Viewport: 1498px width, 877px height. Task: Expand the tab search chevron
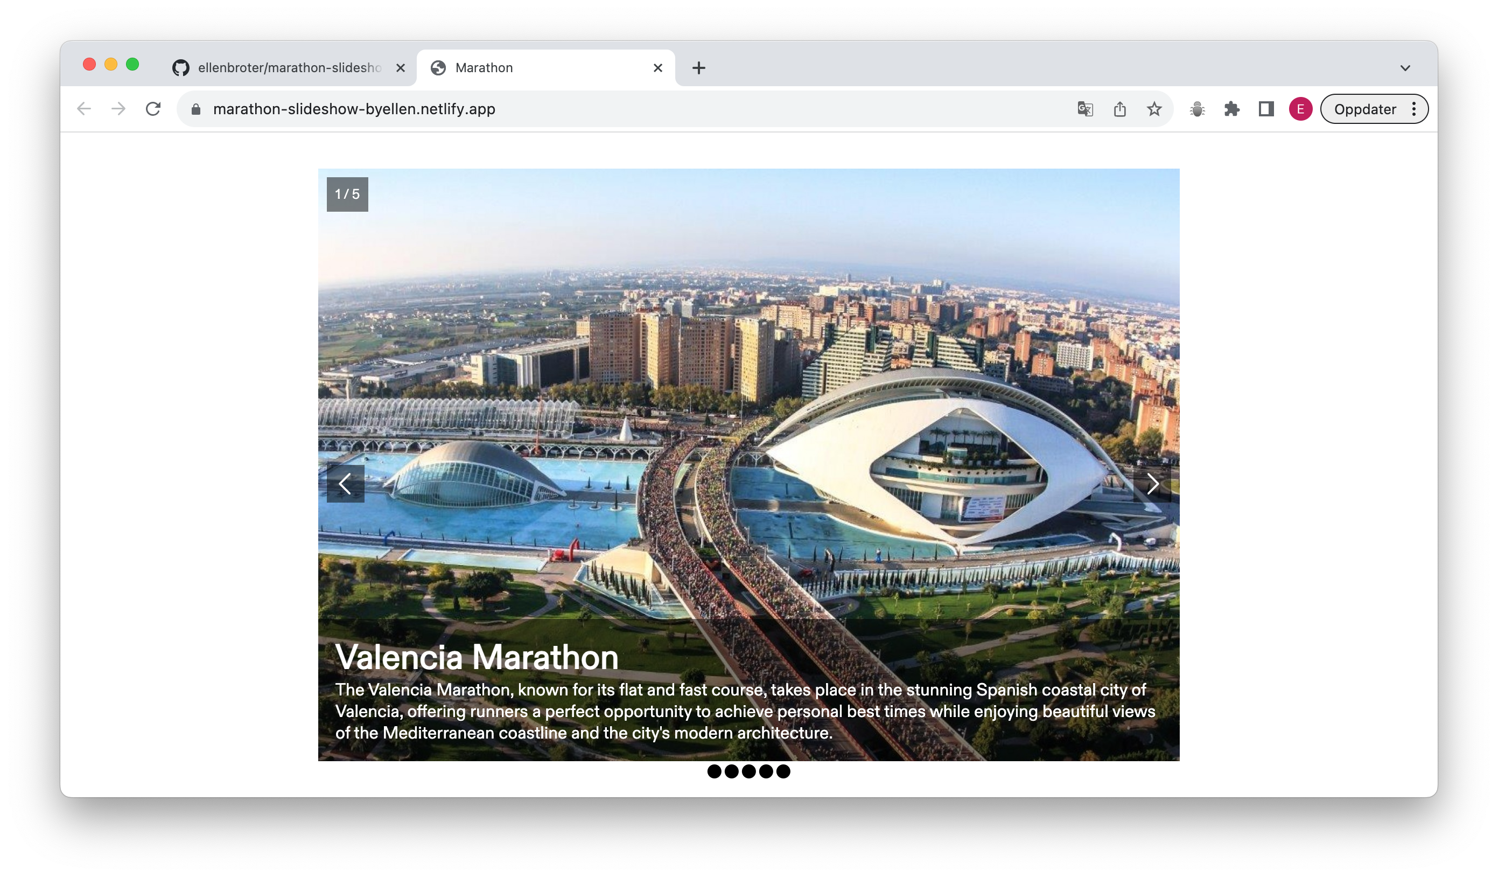[1405, 68]
